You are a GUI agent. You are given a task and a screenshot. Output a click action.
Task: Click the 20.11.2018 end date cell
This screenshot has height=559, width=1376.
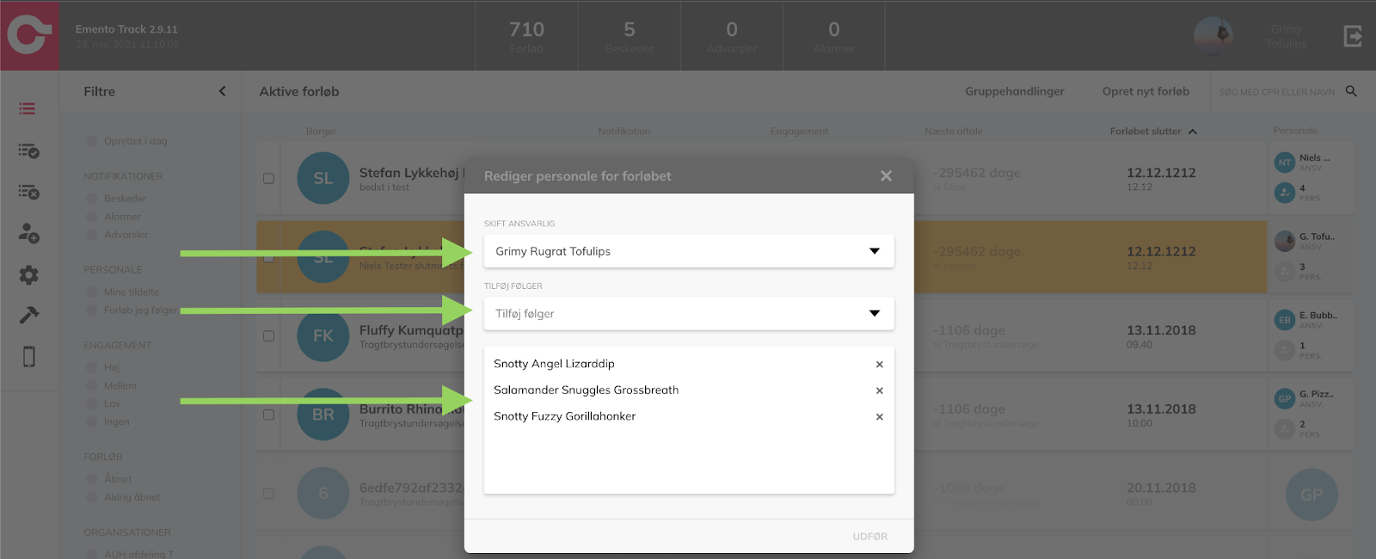(x=1161, y=494)
